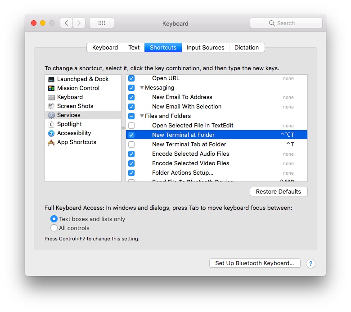Click Set Up Bluetooth Keyboard button
Screen dimensions: 351x312
(x=255, y=263)
